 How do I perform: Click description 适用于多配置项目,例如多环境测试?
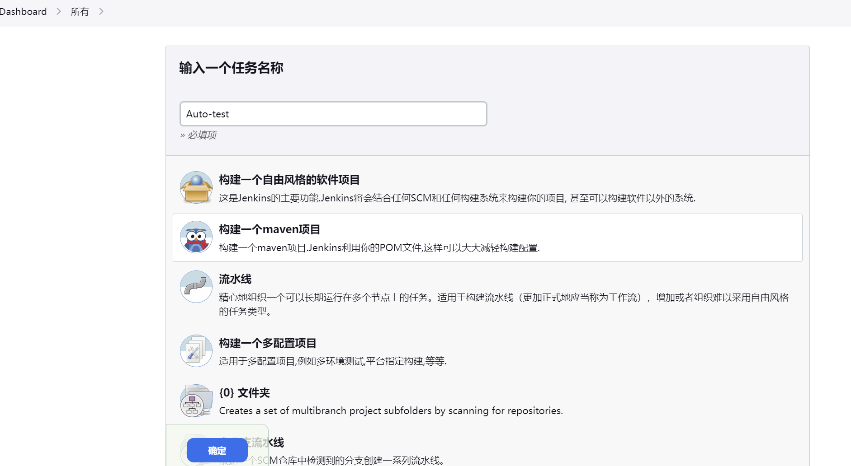333,361
